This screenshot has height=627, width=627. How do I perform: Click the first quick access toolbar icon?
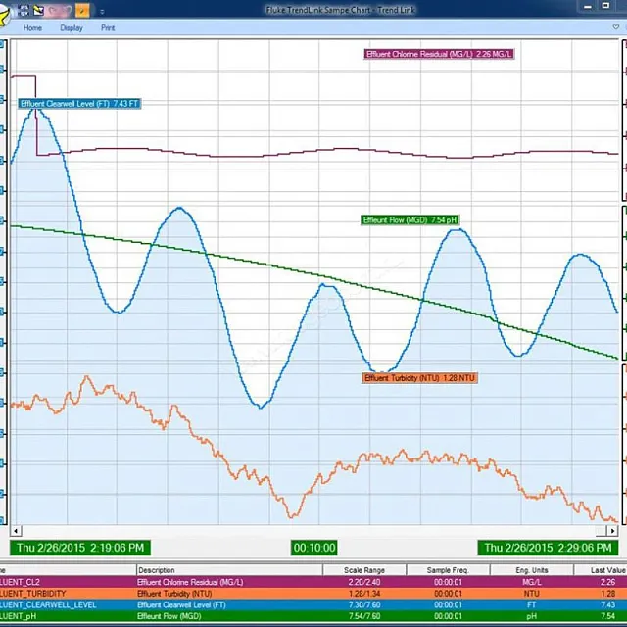pyautogui.click(x=25, y=11)
